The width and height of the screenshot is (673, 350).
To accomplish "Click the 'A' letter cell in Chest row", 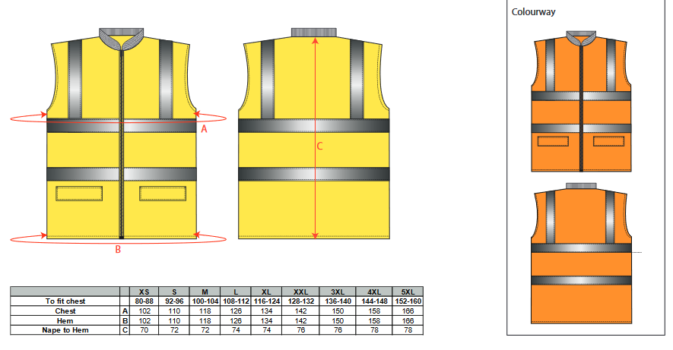I will tap(125, 311).
